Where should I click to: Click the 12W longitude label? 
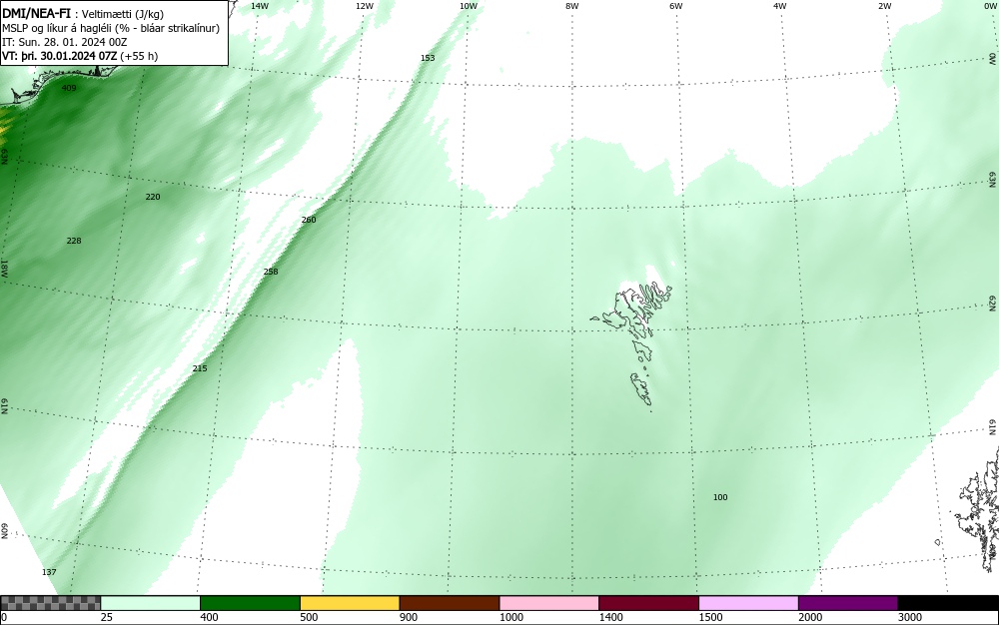tap(364, 6)
